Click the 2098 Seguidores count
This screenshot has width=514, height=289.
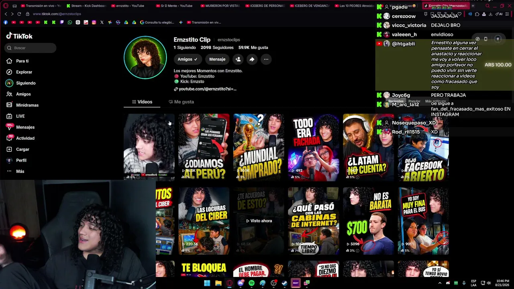(x=217, y=48)
